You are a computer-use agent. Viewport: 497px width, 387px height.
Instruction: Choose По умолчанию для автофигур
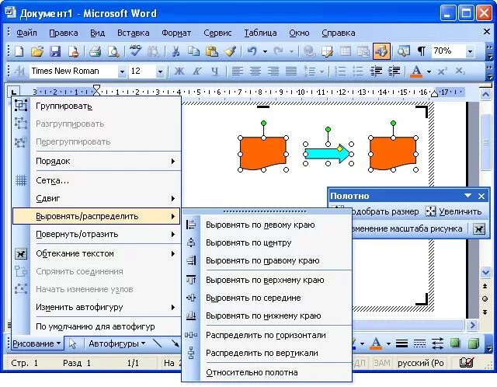tap(96, 326)
